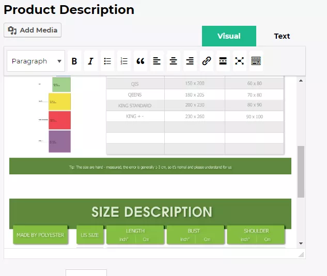Apply blockquote formatting

pos(141,61)
